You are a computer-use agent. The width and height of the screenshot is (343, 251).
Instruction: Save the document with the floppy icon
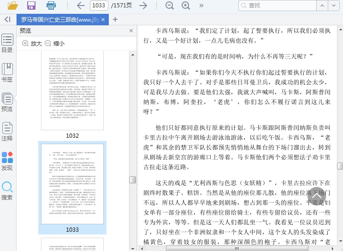31,6
